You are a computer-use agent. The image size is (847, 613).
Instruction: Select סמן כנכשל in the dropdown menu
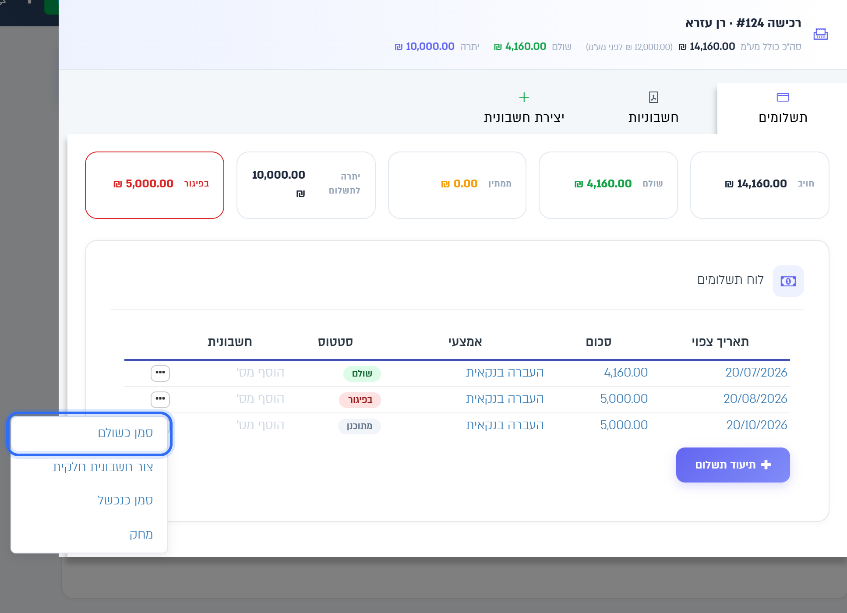[89, 500]
